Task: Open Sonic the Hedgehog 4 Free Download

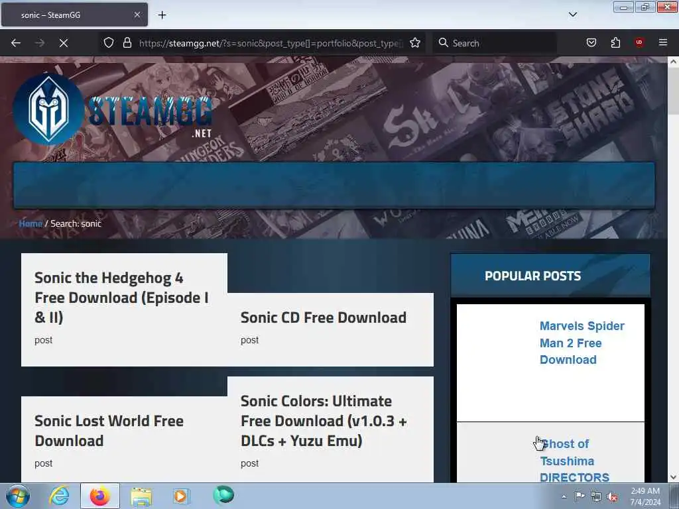Action: coord(121,298)
